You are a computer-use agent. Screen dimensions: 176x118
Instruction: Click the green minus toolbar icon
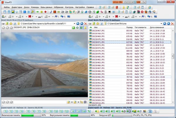click(38, 12)
